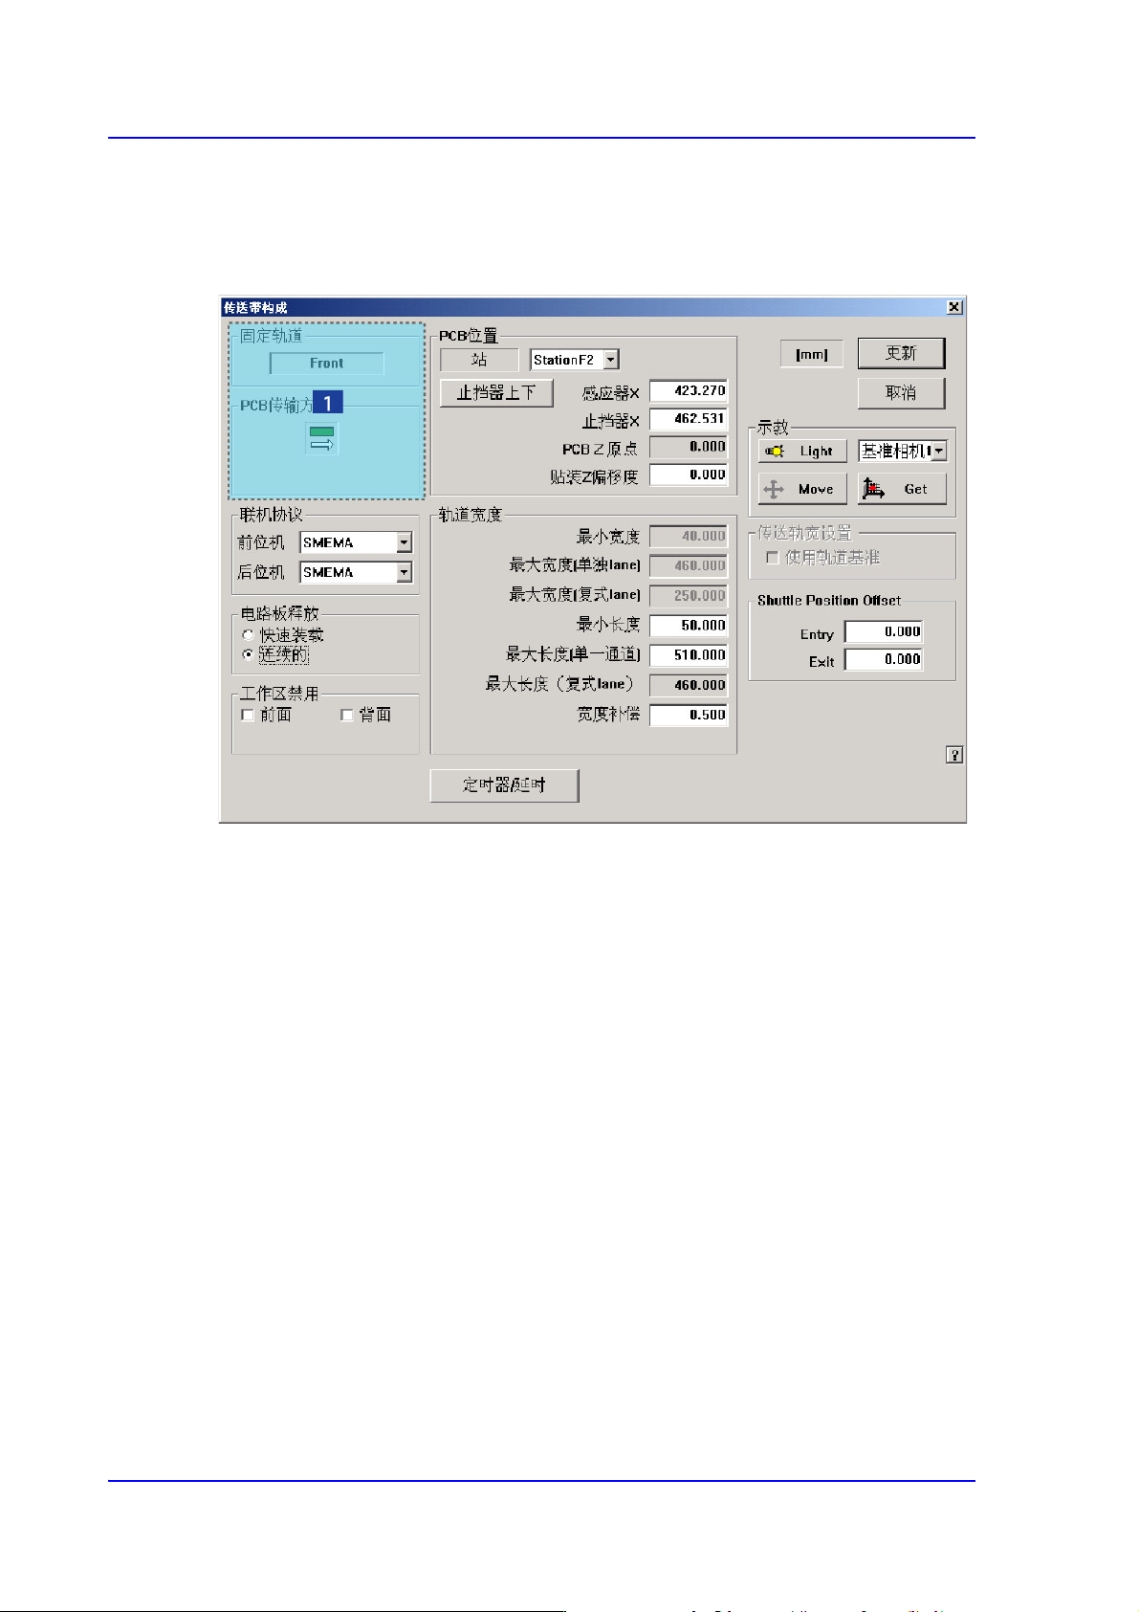Toggle the Front fixed rail button
1139x1612 pixels.
327,364
